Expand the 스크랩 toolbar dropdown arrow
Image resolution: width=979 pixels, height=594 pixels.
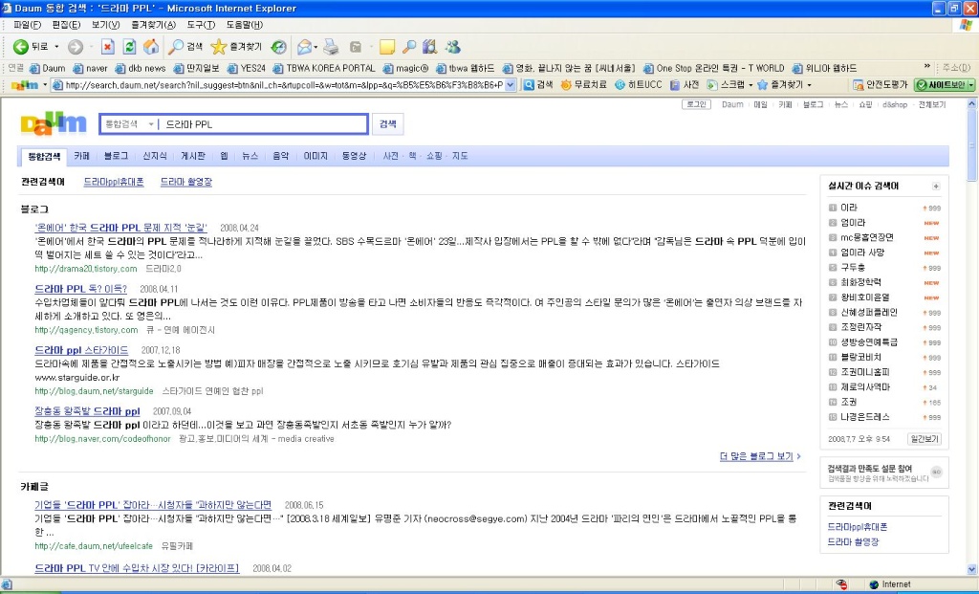tap(750, 85)
